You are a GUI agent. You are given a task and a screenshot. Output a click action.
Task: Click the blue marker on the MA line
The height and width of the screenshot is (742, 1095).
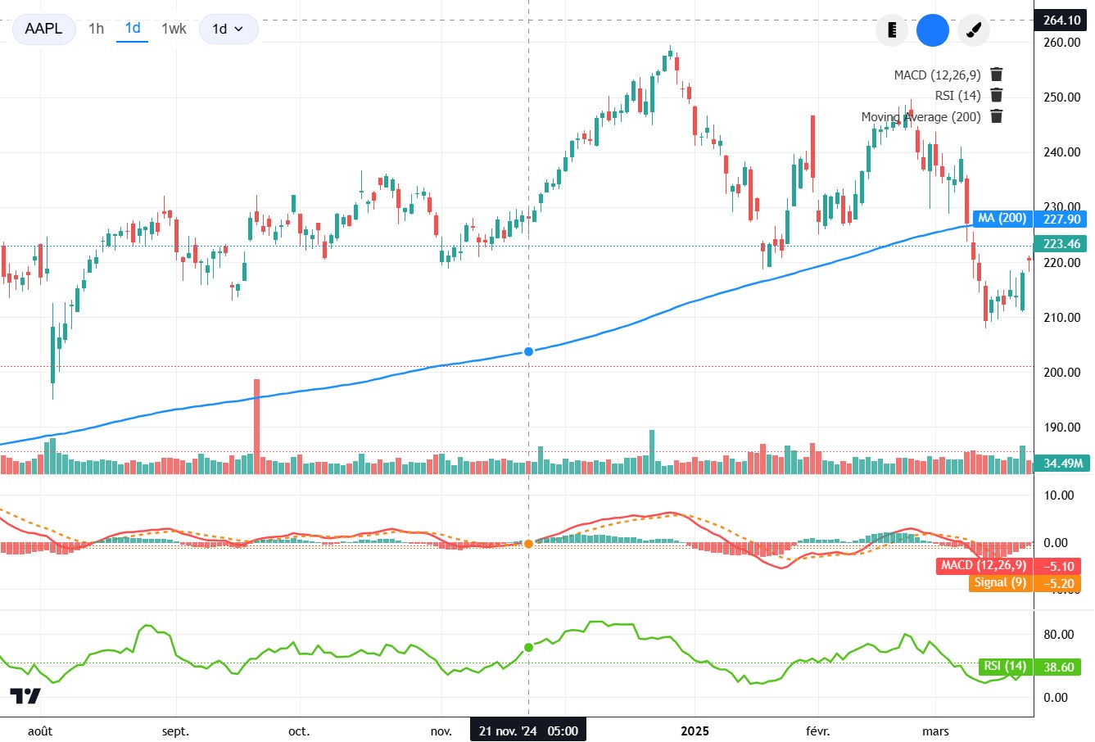click(528, 351)
